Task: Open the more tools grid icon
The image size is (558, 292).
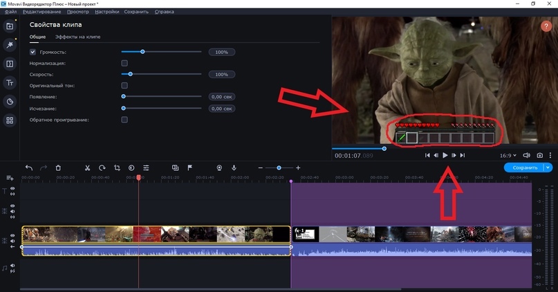Action: pyautogui.click(x=10, y=120)
